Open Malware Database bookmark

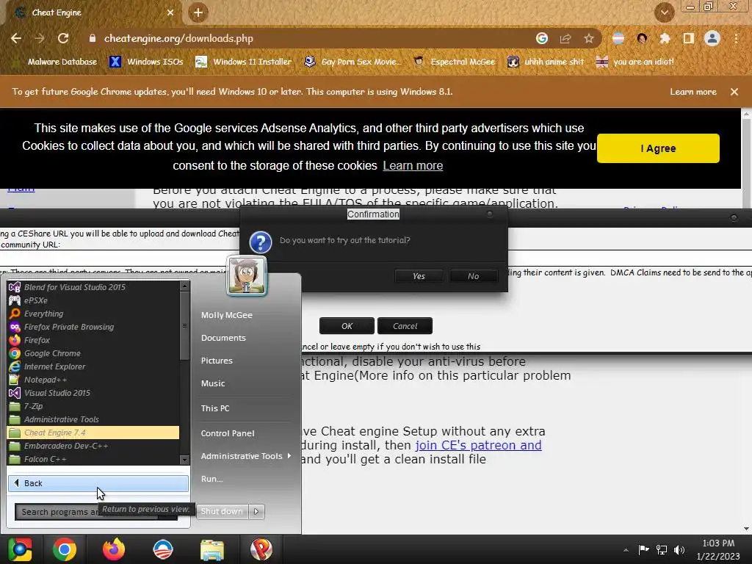click(55, 62)
